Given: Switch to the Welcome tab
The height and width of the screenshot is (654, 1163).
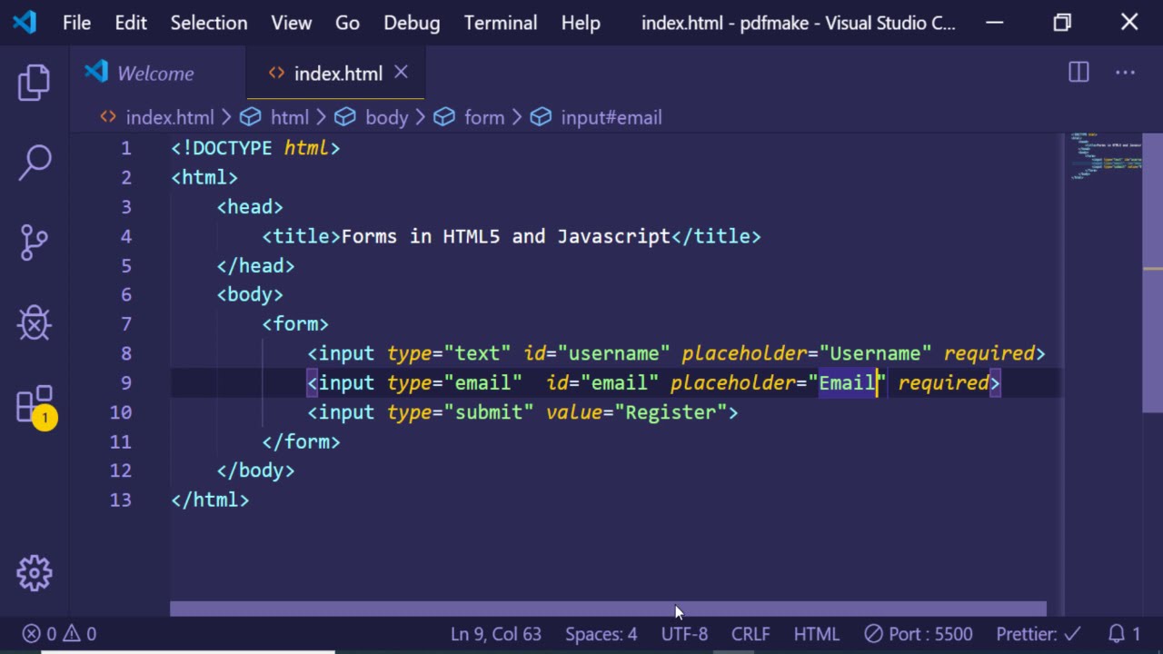Looking at the screenshot, I should [x=155, y=74].
